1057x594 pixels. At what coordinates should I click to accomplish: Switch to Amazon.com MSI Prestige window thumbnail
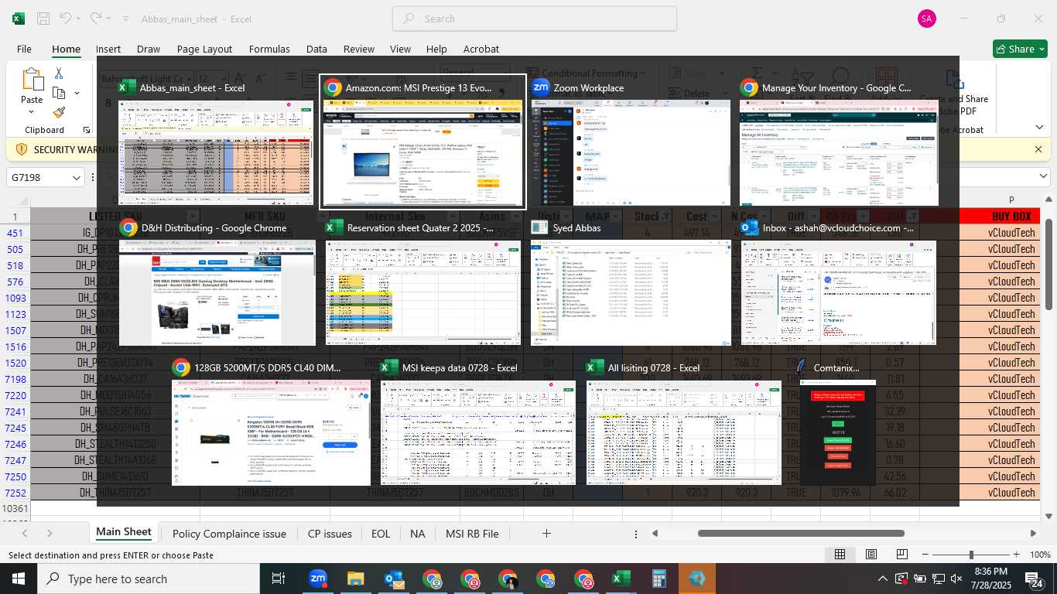pyautogui.click(x=422, y=142)
